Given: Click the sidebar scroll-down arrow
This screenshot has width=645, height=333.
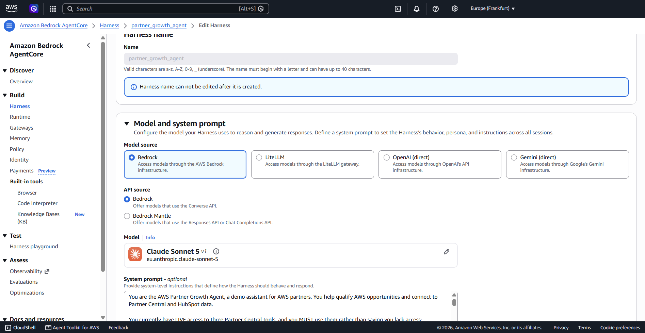Looking at the screenshot, I should point(103,318).
